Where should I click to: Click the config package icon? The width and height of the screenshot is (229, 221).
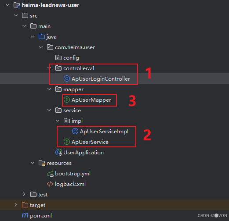tap(58, 58)
